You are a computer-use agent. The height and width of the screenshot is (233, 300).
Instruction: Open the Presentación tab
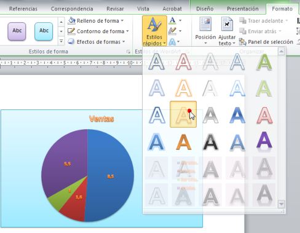click(243, 9)
